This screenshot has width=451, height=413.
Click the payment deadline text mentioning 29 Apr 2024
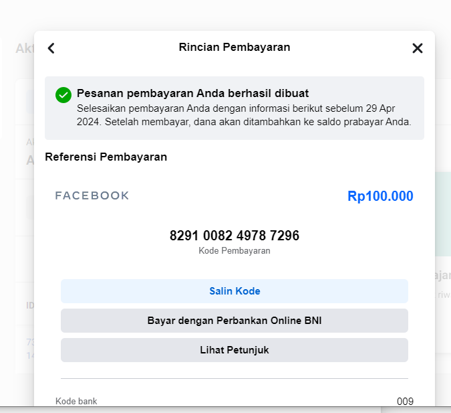pyautogui.click(x=244, y=115)
